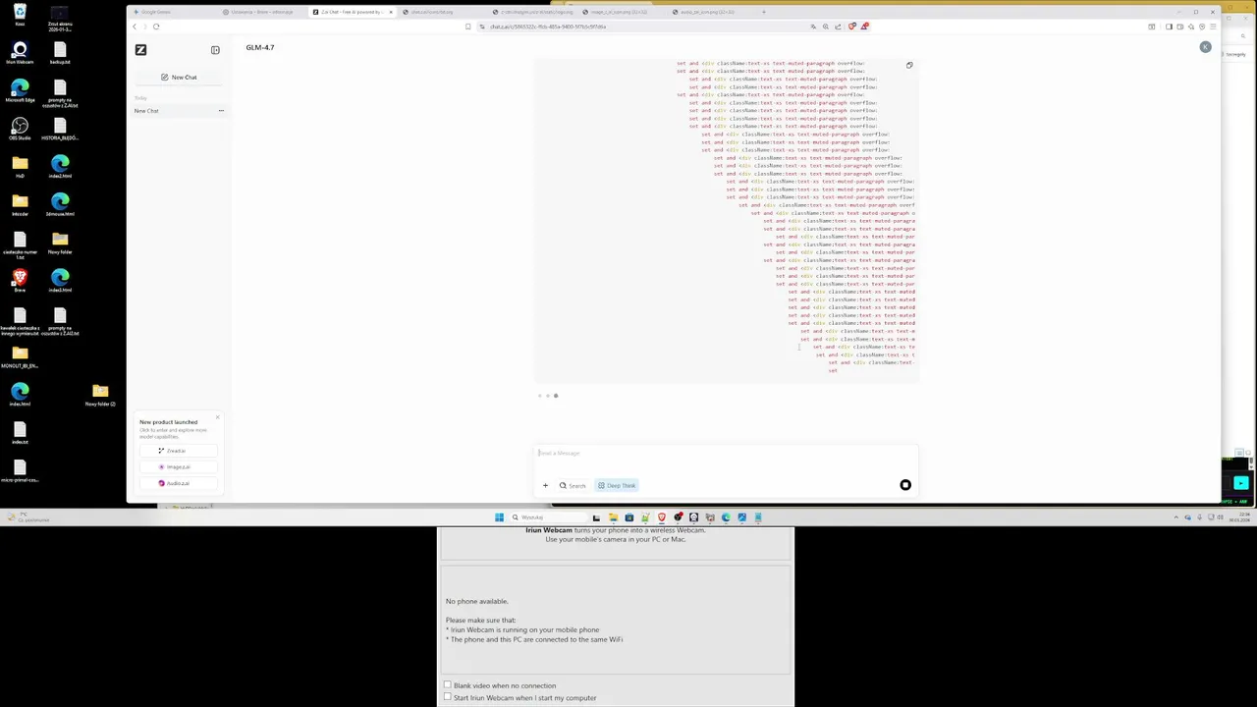Select the index3.html desktop file
The image size is (1257, 707).
(60, 282)
